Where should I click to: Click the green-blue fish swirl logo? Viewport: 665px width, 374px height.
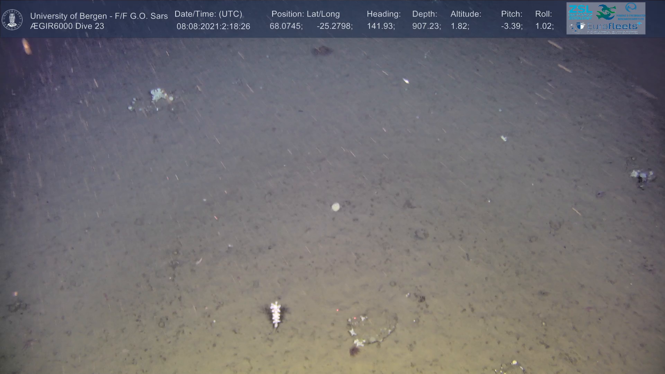coord(606,12)
